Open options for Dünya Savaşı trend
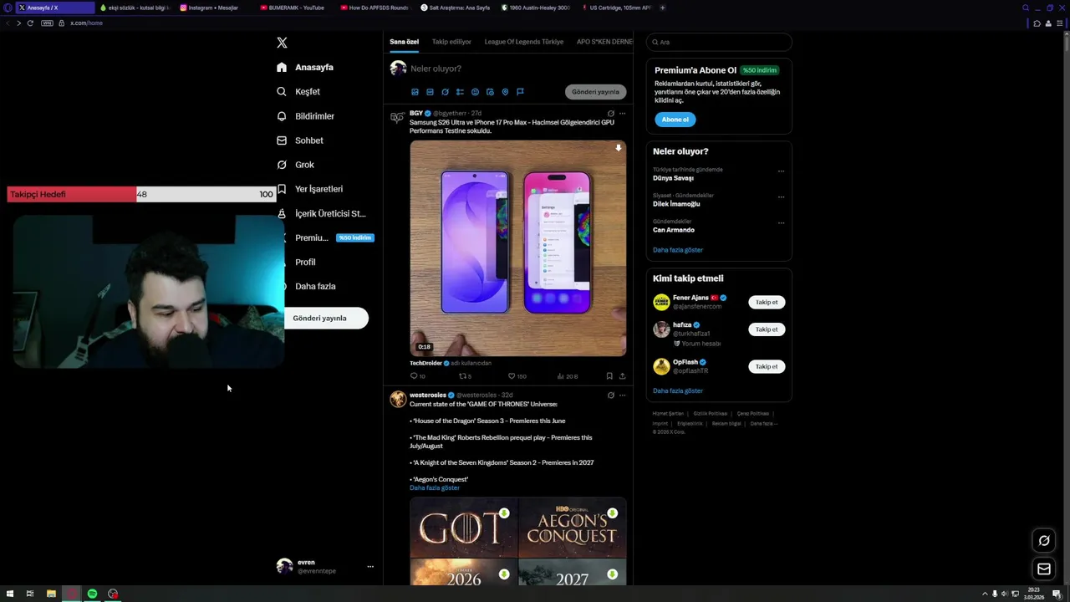The height and width of the screenshot is (602, 1070). click(781, 171)
